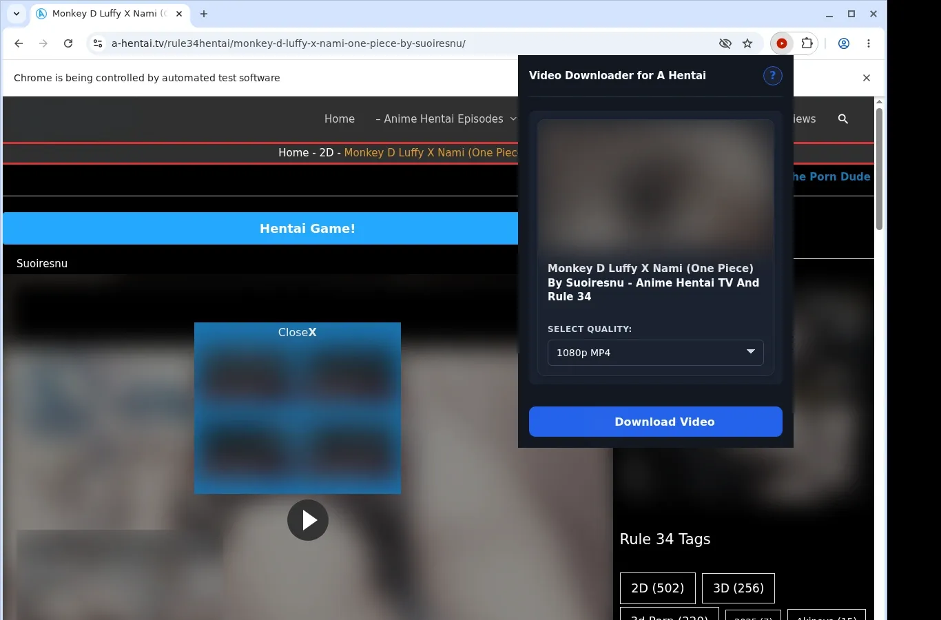Click the red video downloader extension icon

[782, 43]
